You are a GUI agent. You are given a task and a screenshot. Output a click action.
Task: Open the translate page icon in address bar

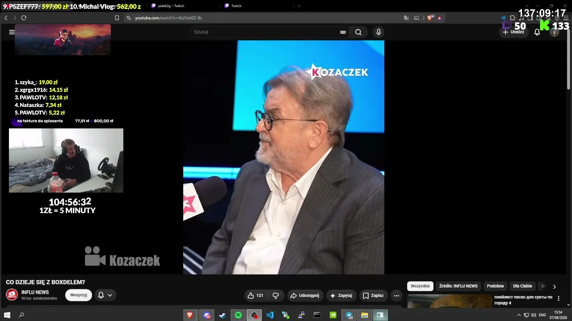(x=406, y=18)
